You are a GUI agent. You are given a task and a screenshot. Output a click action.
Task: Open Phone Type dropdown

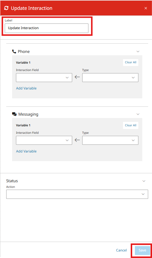coord(110,78)
